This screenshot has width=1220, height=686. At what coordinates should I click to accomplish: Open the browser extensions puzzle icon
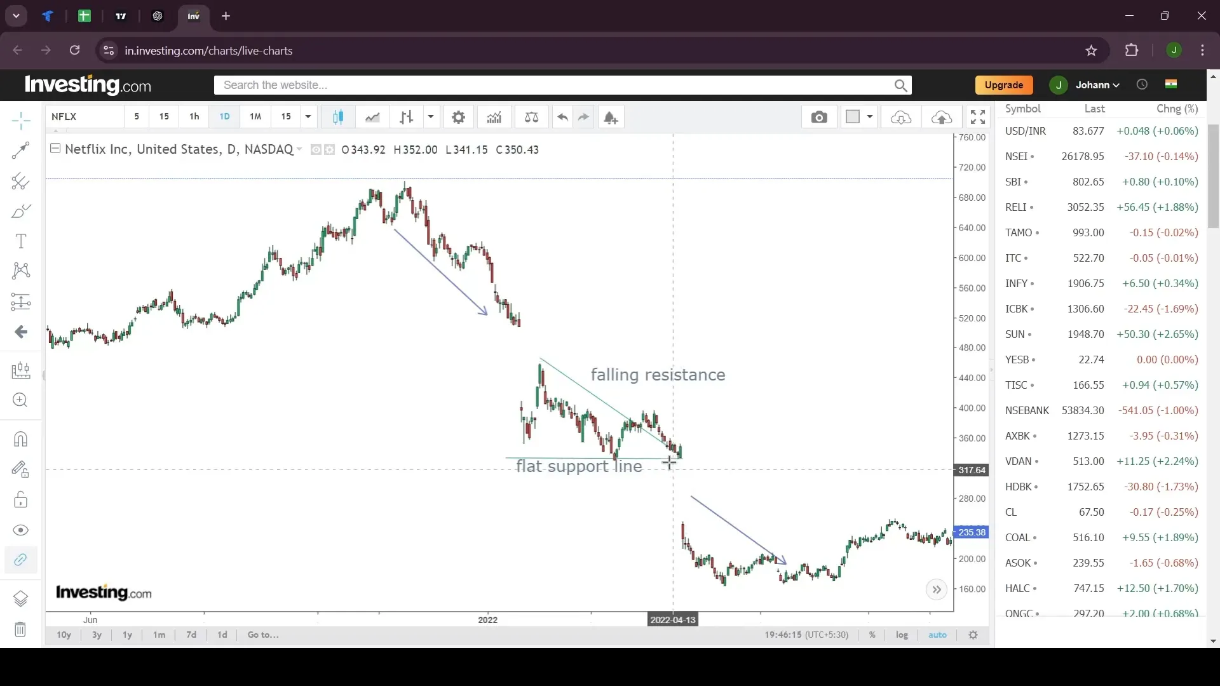[1132, 50]
